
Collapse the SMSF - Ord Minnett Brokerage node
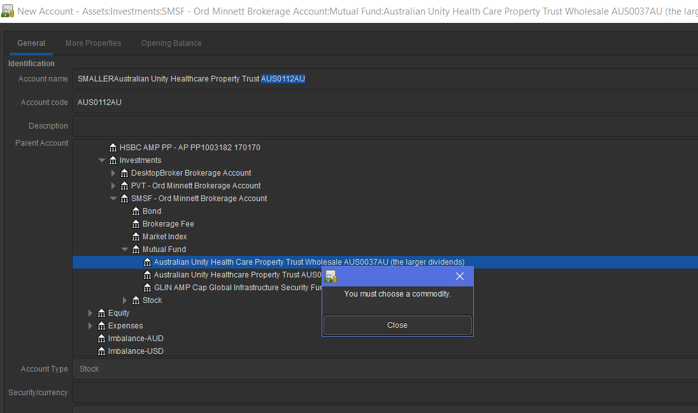(113, 199)
